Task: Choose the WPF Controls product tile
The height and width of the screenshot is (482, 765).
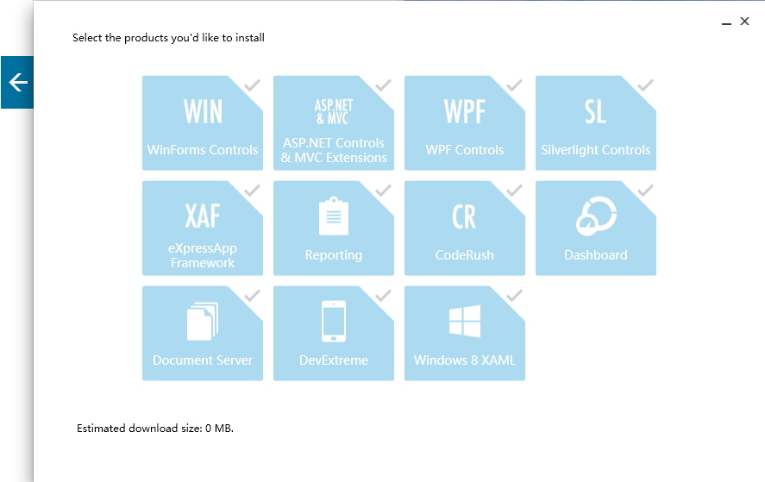Action: tap(464, 123)
